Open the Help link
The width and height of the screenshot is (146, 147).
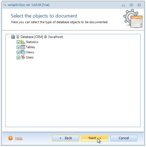pos(19,138)
